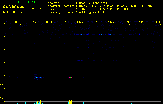The image size is (163, 104).
Task: Click the meteor count value 7
Action: (37, 12)
